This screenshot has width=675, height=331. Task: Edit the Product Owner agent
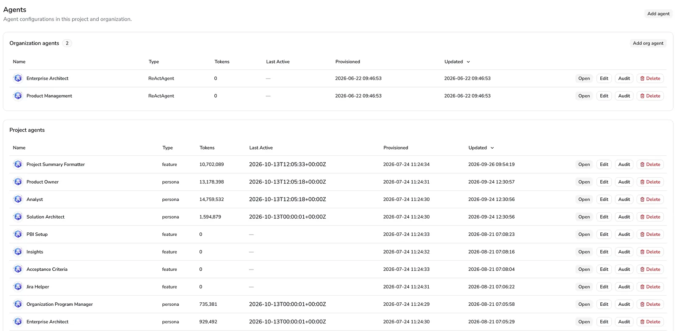604,182
